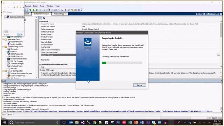This screenshot has height=126, width=224.
Task: Collapse Summary Information Stream section
Action: click(40, 64)
